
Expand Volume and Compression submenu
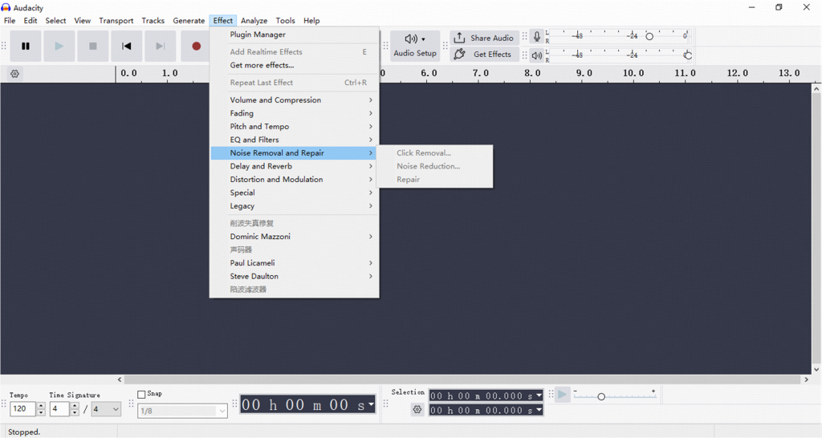(294, 99)
